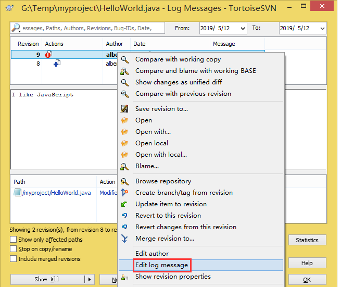Click the TortoiseSVN title bar icon
Viewport: 341px width, 287px height.
point(9,8)
